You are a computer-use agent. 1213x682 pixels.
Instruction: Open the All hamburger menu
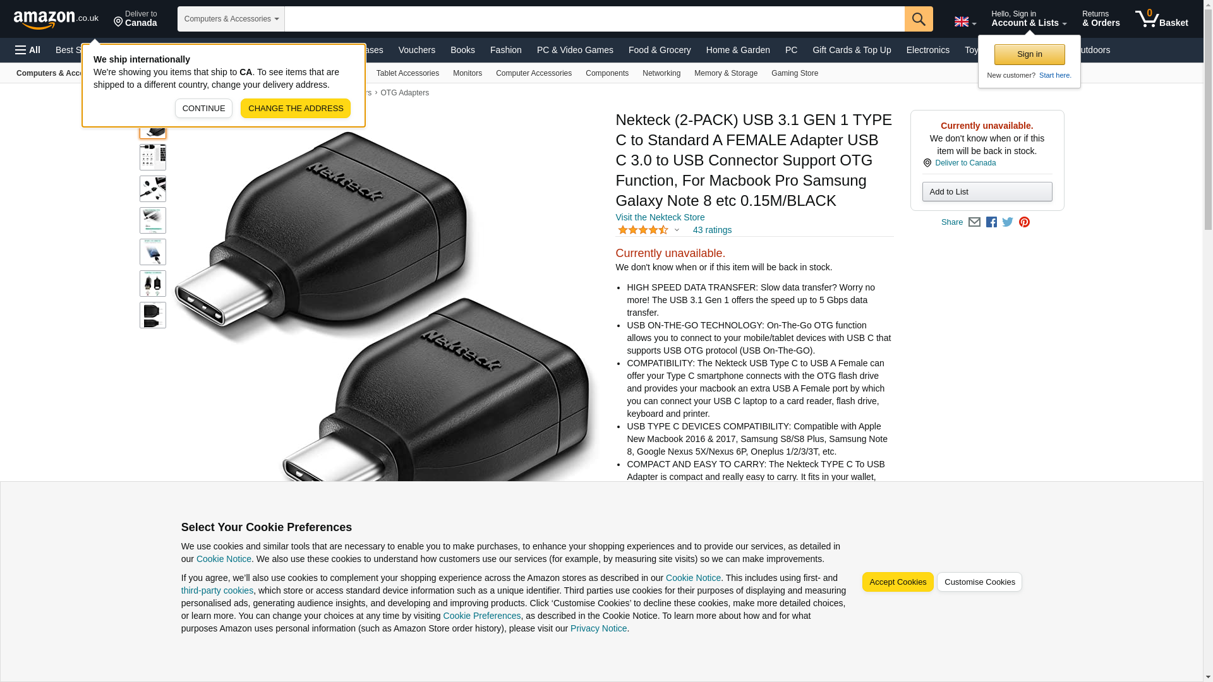coord(28,50)
